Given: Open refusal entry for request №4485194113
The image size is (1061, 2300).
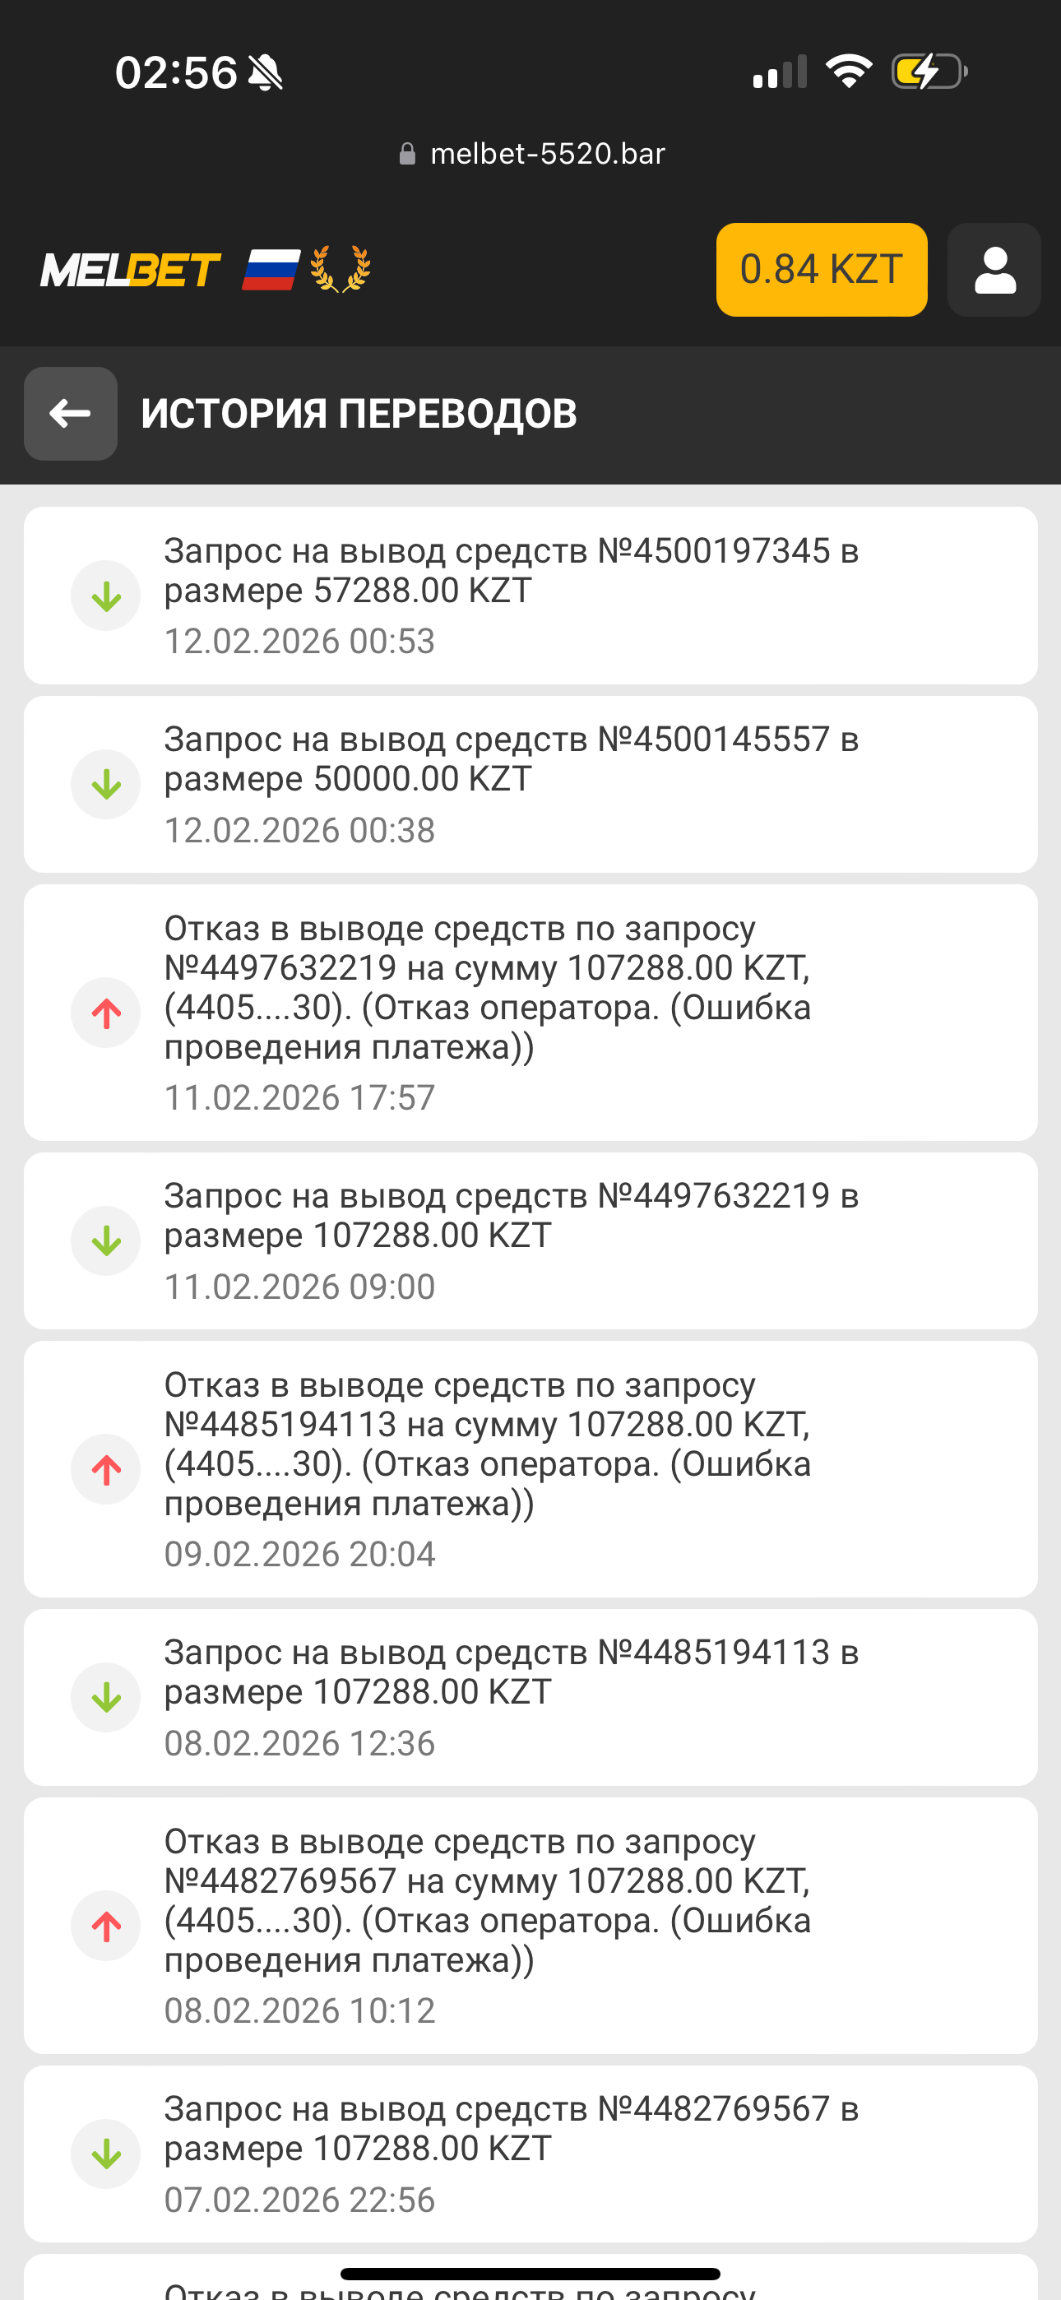Looking at the screenshot, I should click(530, 1468).
